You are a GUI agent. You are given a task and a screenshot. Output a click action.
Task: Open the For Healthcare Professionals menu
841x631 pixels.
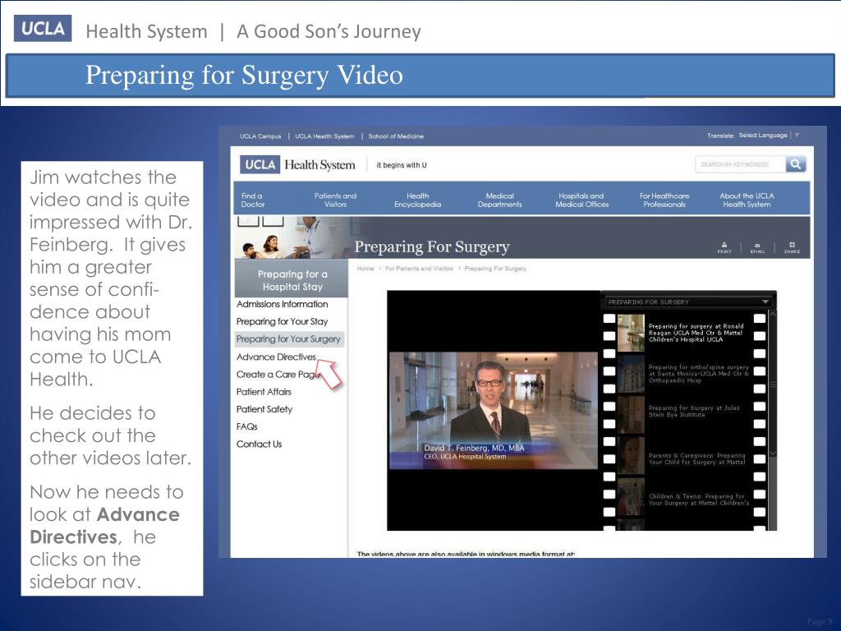pyautogui.click(x=664, y=200)
